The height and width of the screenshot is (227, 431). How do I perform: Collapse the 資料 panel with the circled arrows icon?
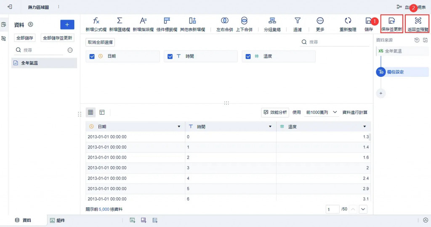pos(30,24)
